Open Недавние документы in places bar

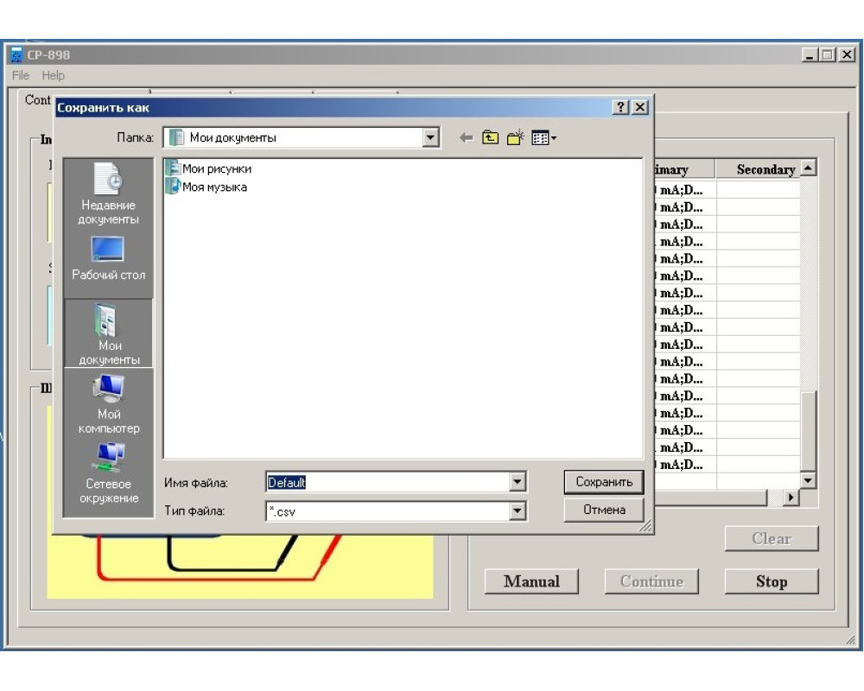[x=108, y=193]
